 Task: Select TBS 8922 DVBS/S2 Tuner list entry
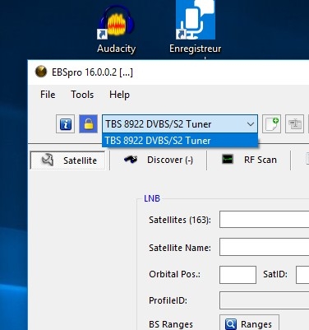pyautogui.click(x=180, y=141)
